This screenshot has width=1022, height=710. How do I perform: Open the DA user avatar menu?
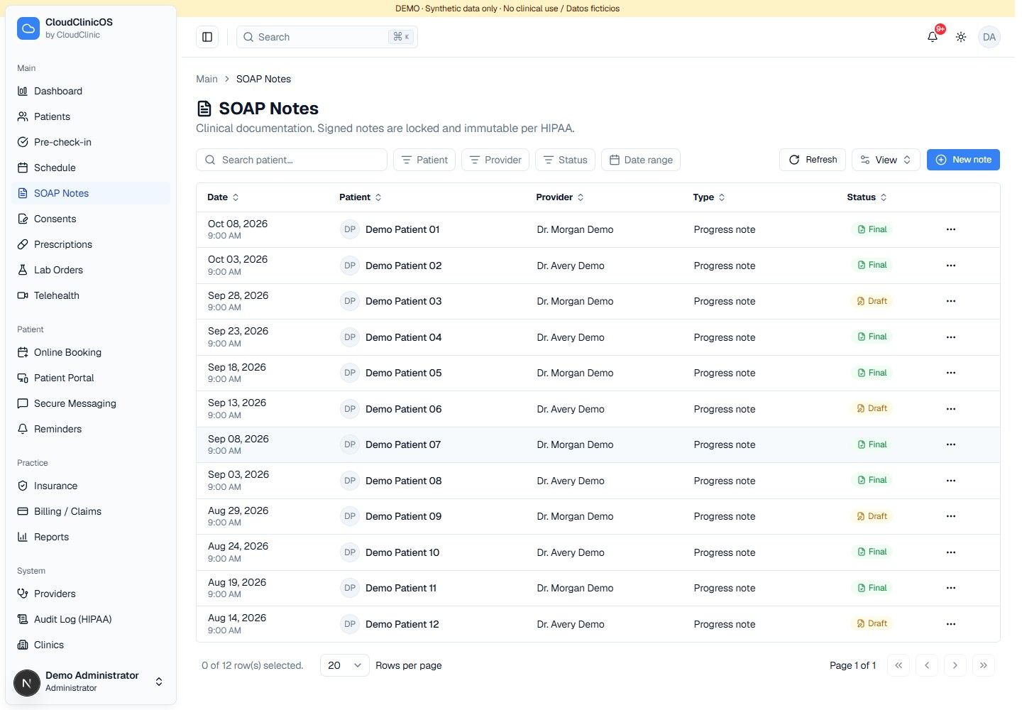pyautogui.click(x=989, y=37)
